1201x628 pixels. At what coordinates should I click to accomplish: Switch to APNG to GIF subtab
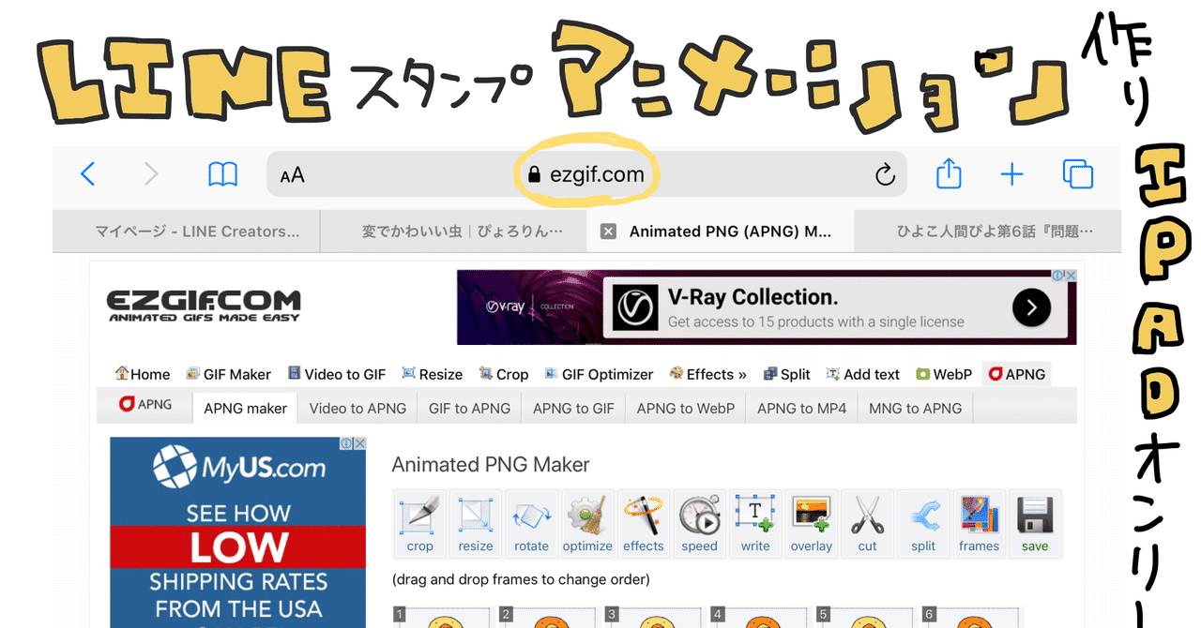[x=573, y=408]
